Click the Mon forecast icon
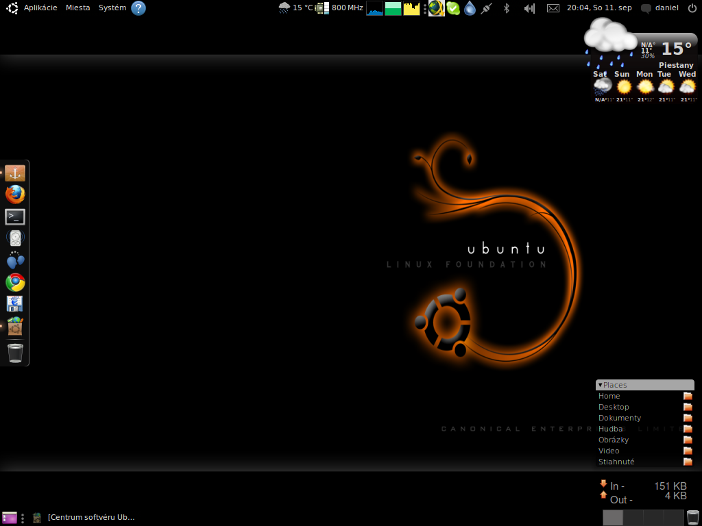 645,86
